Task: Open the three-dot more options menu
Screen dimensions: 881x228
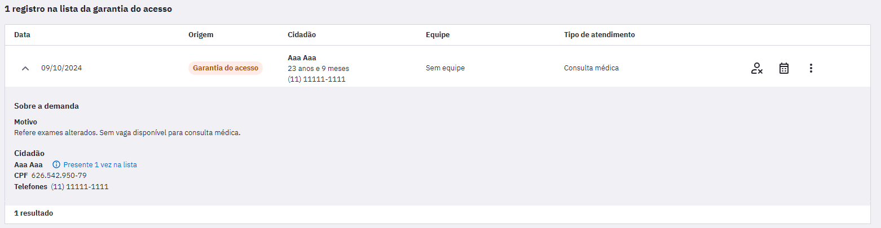Action: (811, 68)
